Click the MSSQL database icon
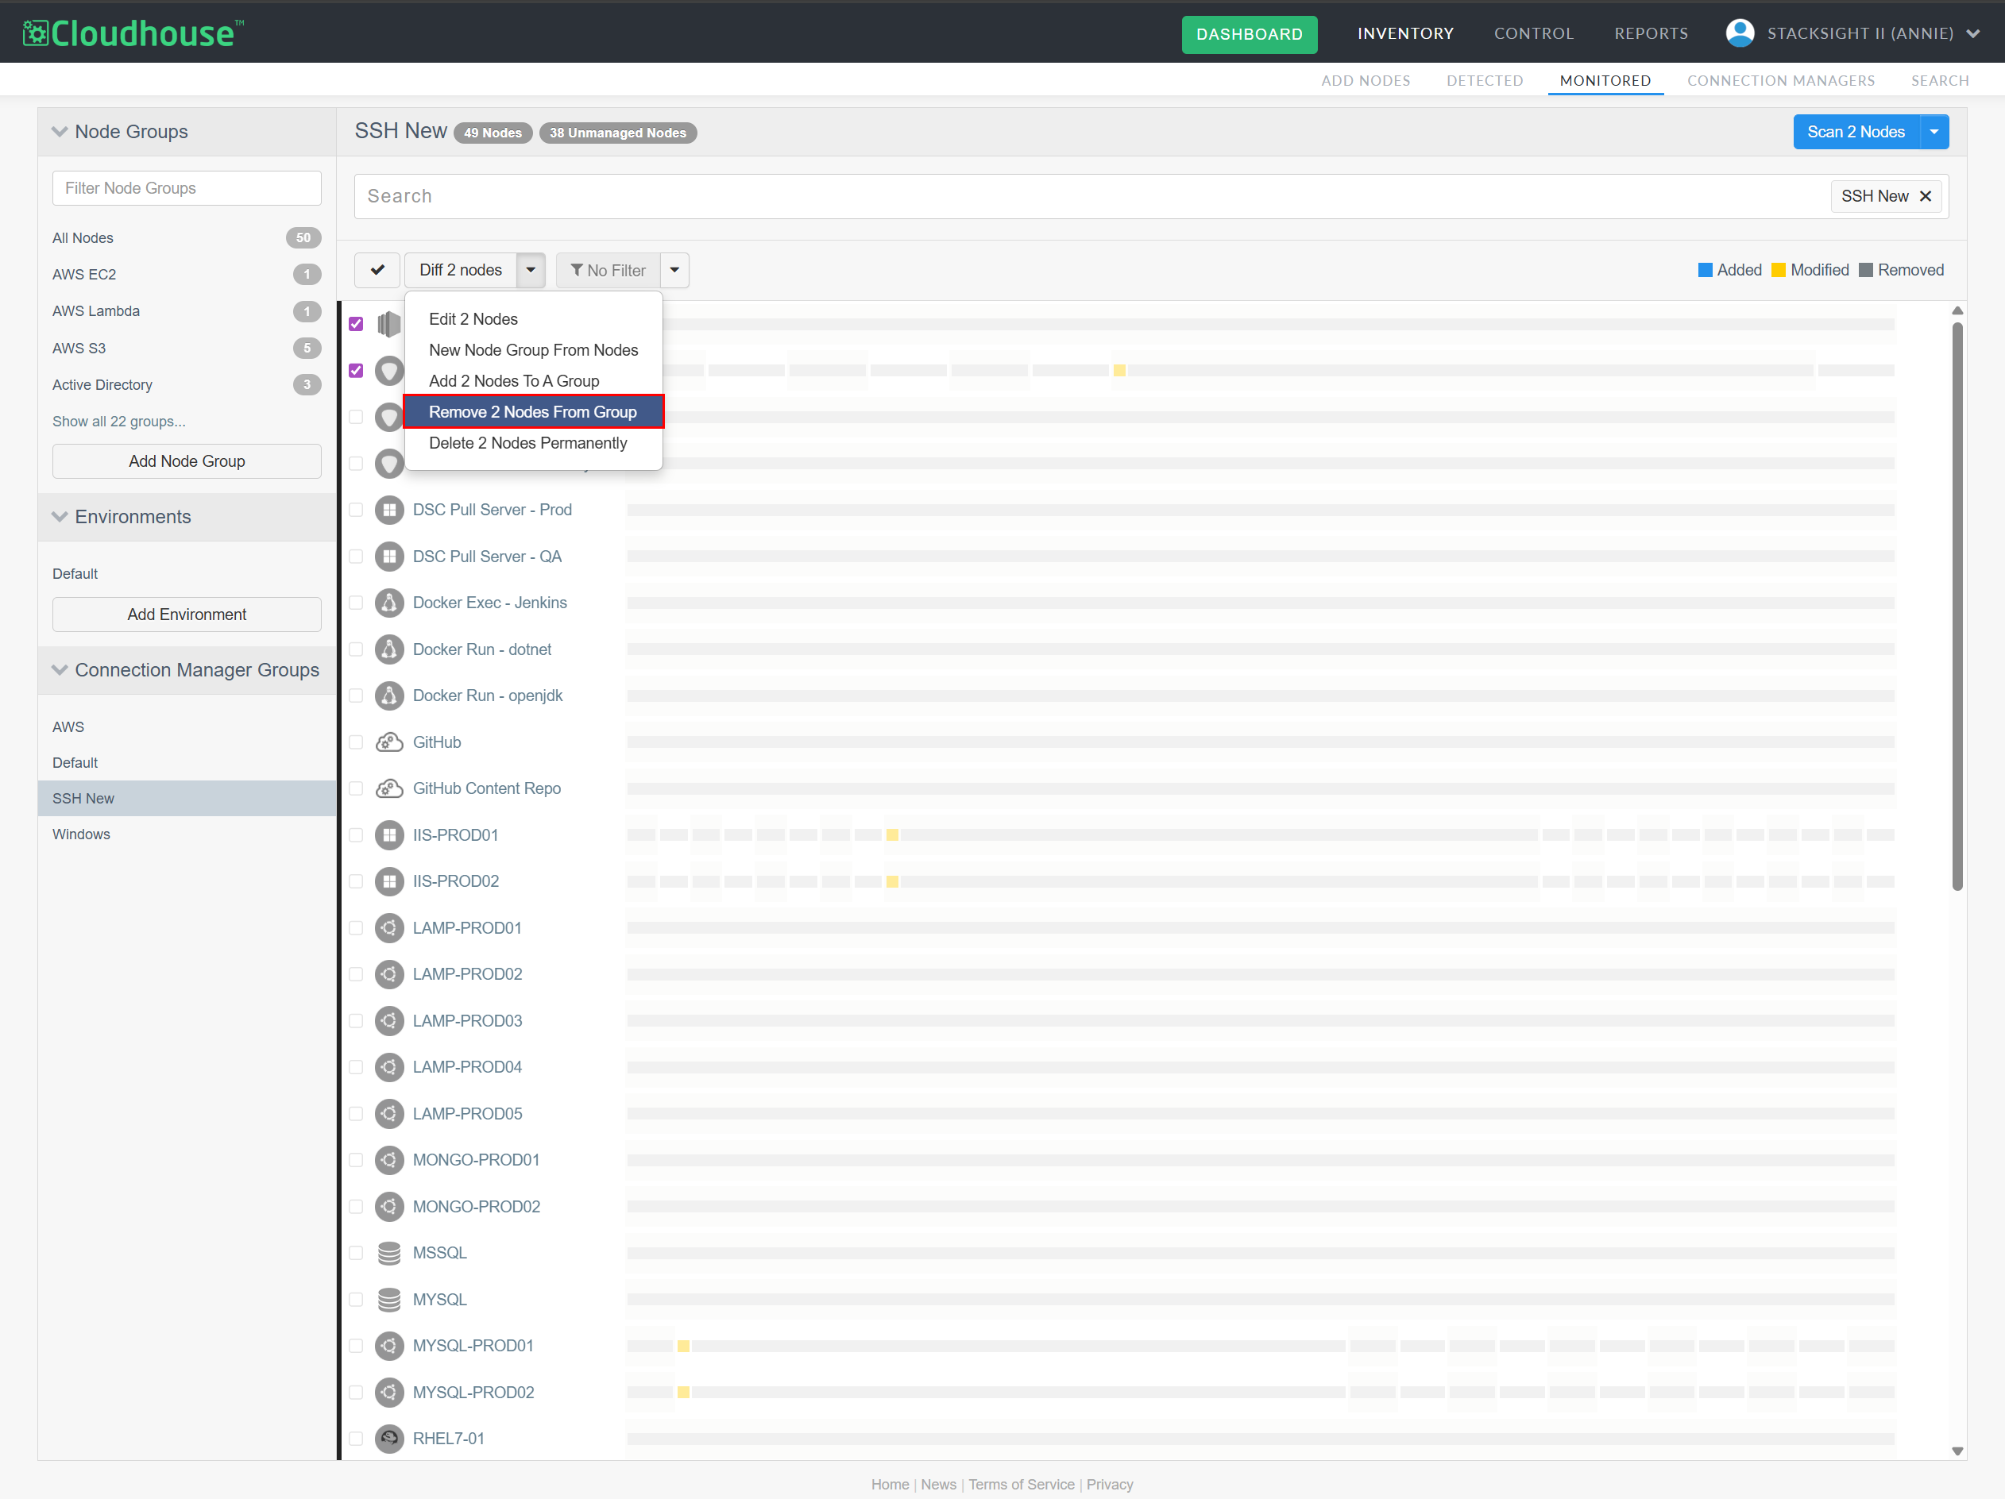 [x=389, y=1253]
